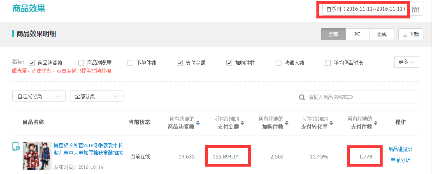Viewport: 432px width, 174px height.
Task: Open the calendar date picker icon
Action: 415,10
